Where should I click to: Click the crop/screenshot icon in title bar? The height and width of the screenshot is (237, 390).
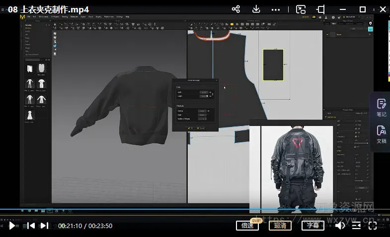[x=320, y=9]
